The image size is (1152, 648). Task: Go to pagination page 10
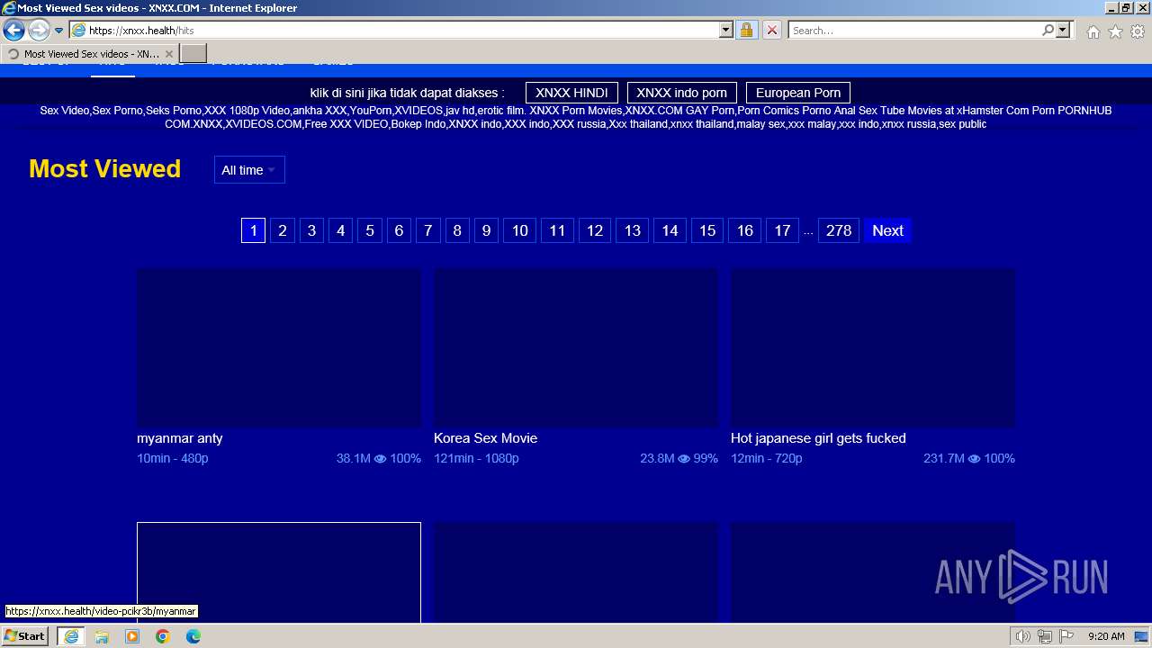click(520, 230)
